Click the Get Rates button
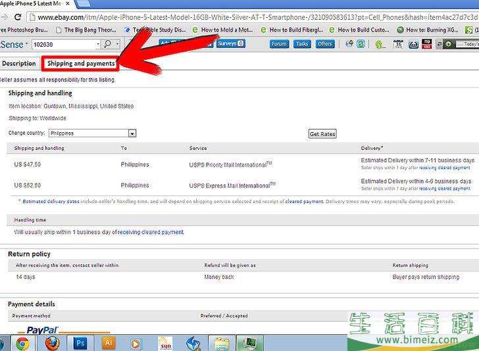 pos(322,134)
